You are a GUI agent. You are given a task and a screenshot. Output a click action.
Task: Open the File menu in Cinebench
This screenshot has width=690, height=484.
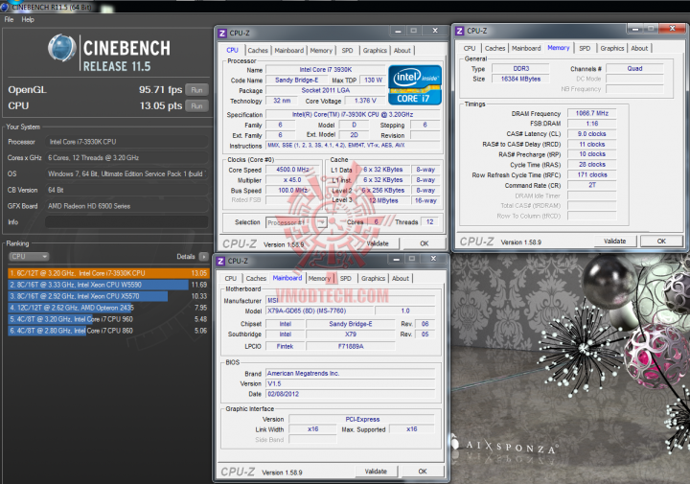(9, 20)
